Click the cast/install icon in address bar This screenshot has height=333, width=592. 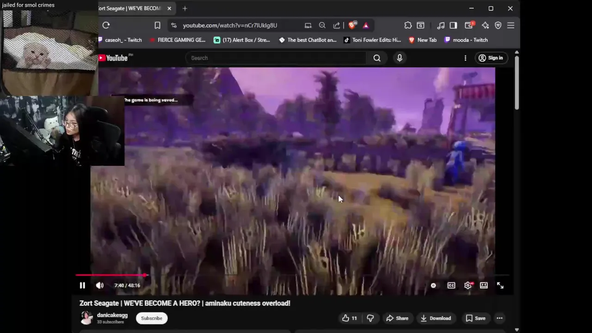coord(308,25)
